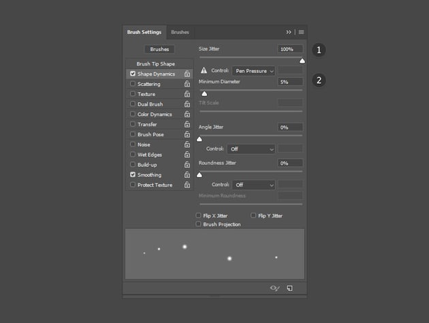This screenshot has height=323, width=429.
Task: Switch to the Brushes tab
Action: 180,32
